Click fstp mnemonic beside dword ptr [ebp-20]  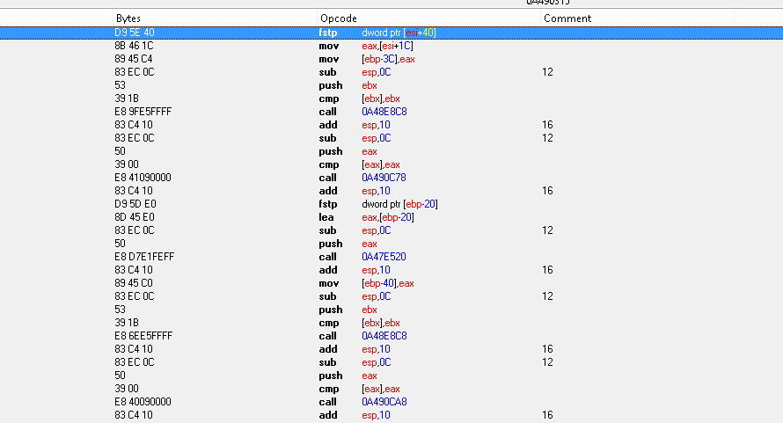click(x=328, y=204)
